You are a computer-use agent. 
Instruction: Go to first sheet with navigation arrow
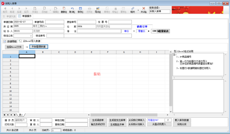(4, 115)
